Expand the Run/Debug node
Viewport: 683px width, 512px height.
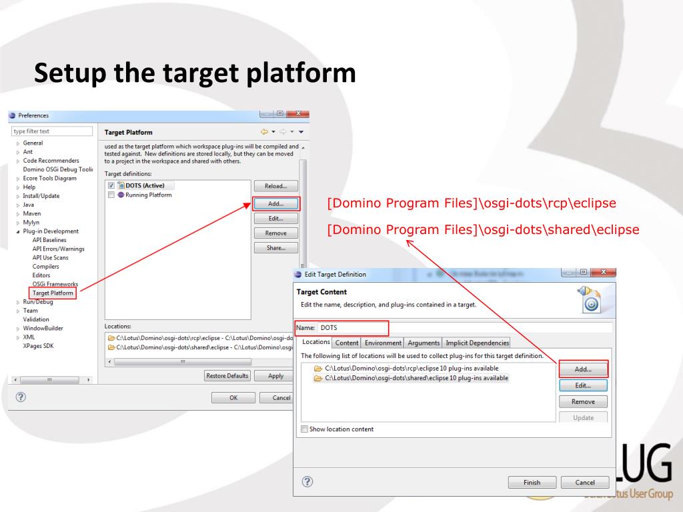pos(18,302)
